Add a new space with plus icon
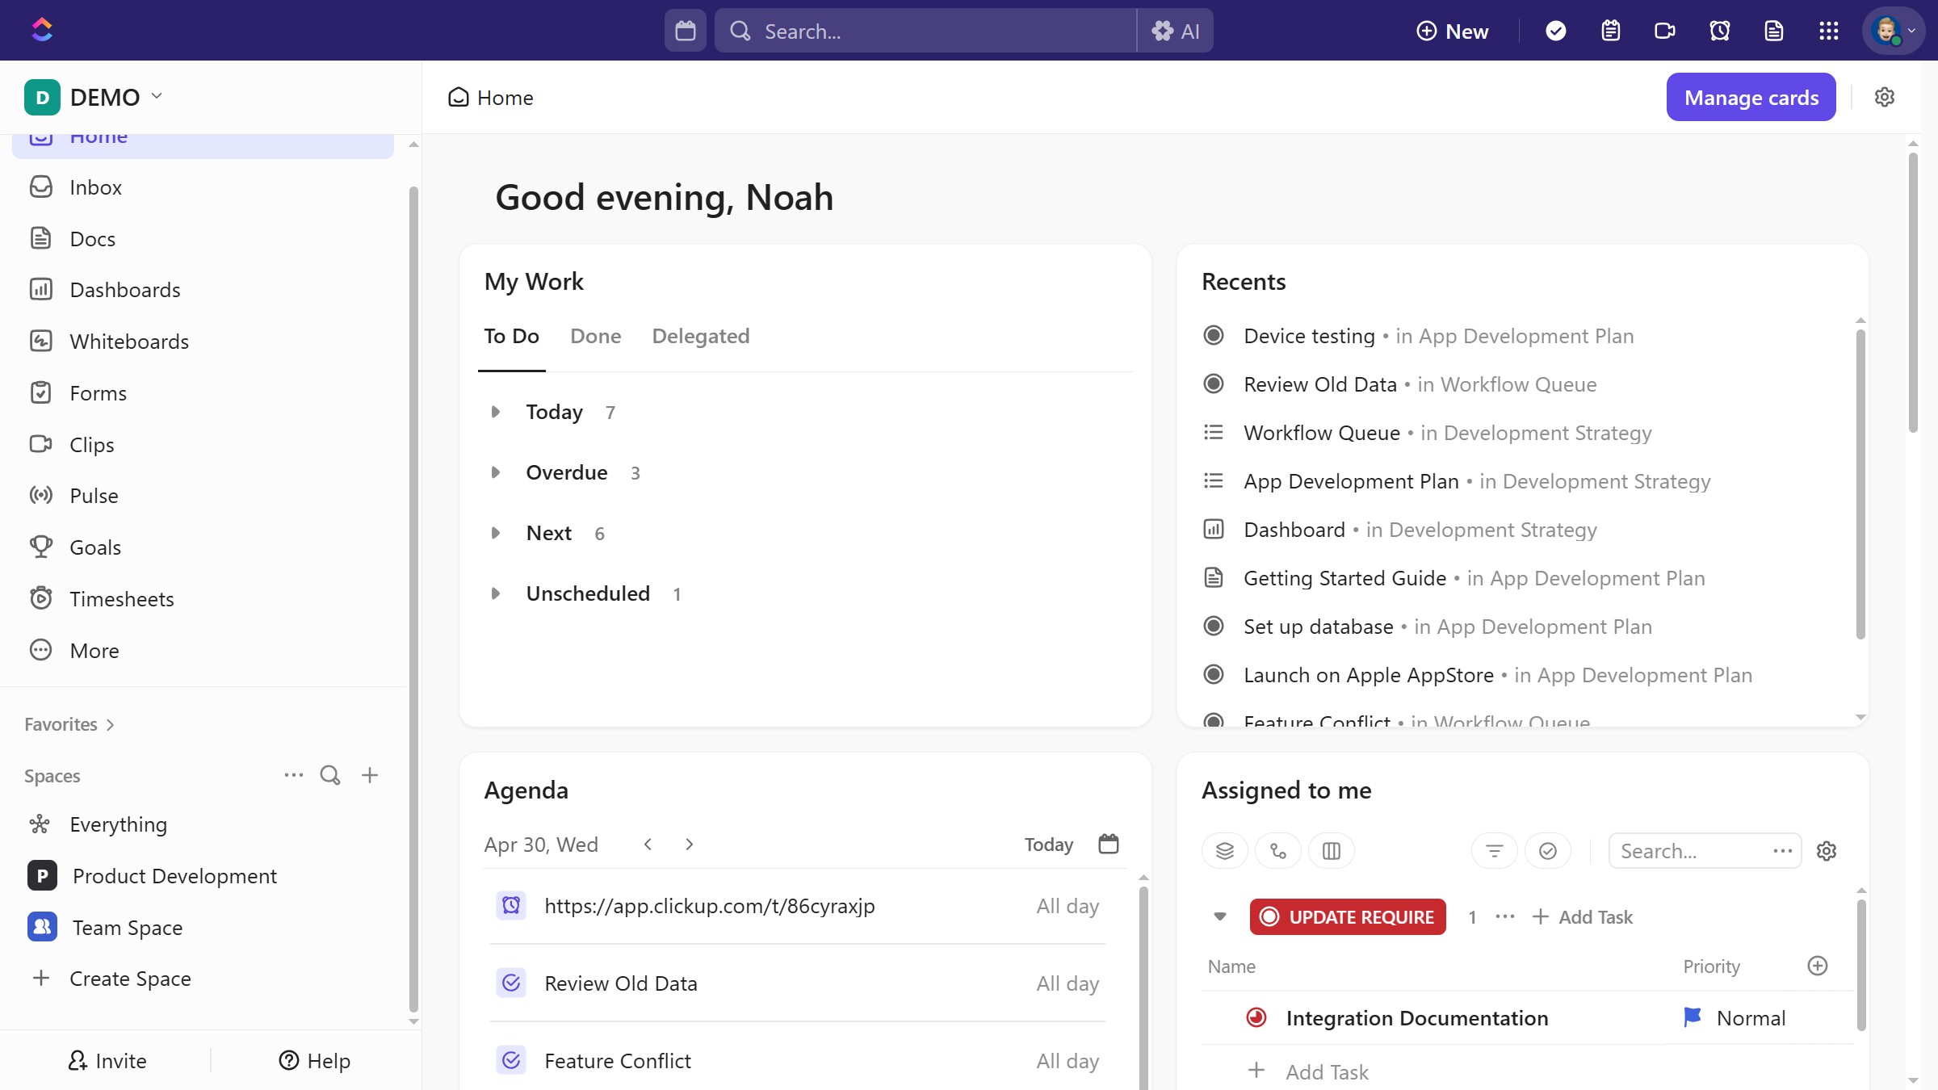 pos(370,775)
